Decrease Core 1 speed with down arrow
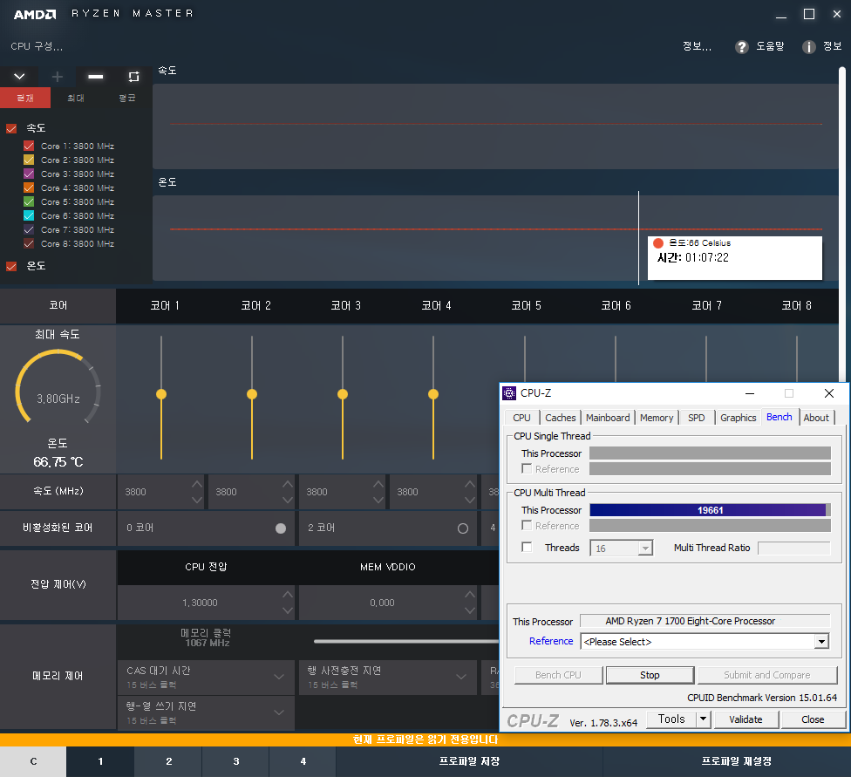 197,500
